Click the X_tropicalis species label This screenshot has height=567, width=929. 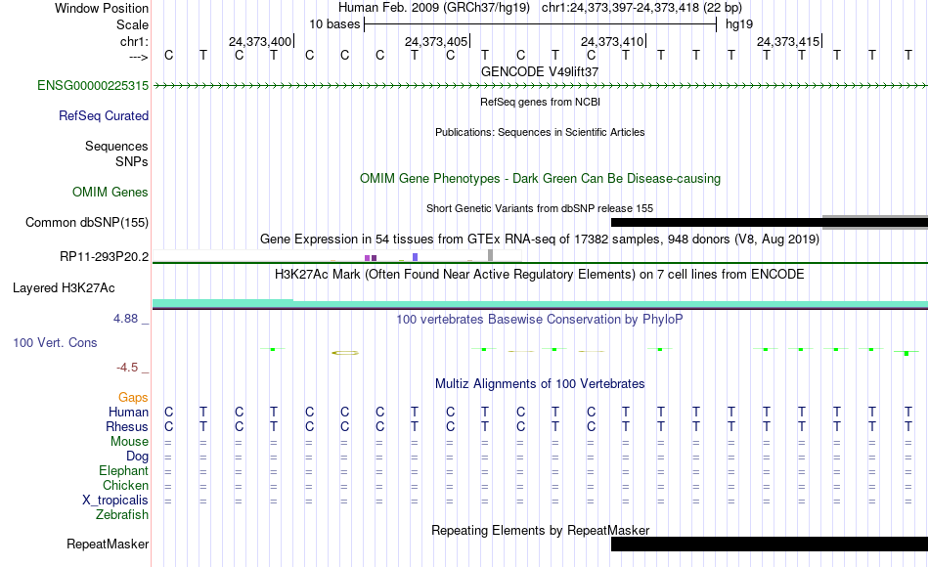click(x=115, y=501)
